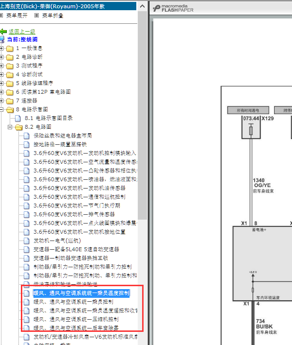Expand the 7 连接器 folder node
Image resolution: width=292 pixels, height=345 pixels.
coord(1,101)
